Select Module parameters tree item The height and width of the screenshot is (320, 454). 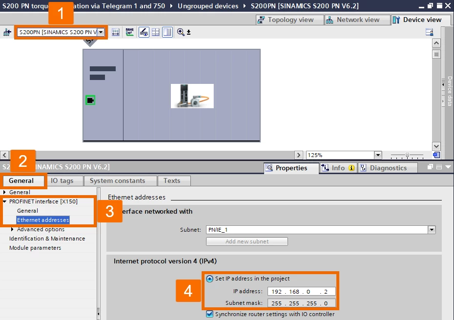tap(35, 248)
